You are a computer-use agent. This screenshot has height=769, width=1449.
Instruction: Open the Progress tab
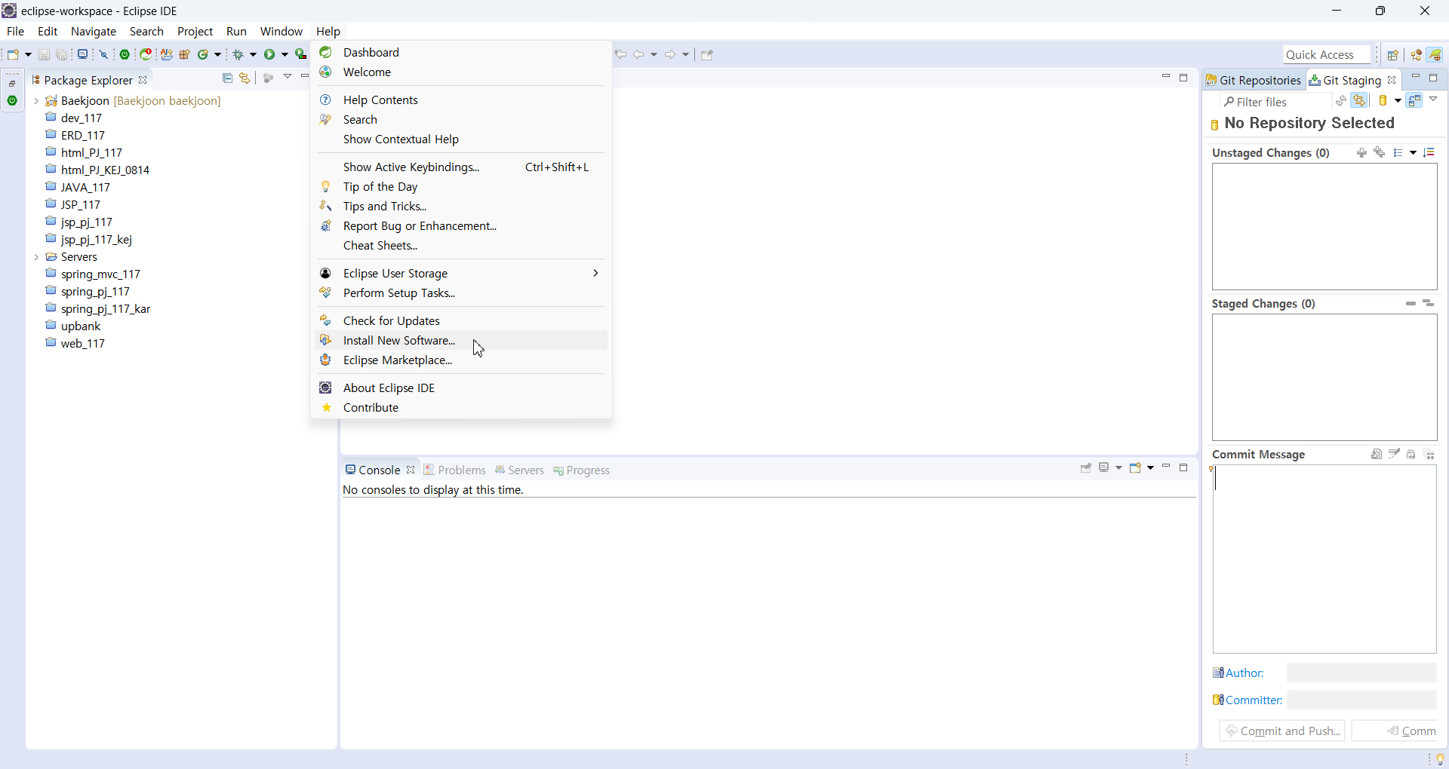[x=581, y=470]
